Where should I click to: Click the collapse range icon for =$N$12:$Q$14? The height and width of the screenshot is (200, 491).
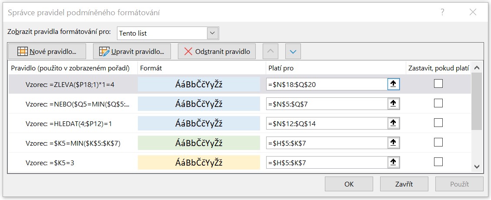click(394, 123)
